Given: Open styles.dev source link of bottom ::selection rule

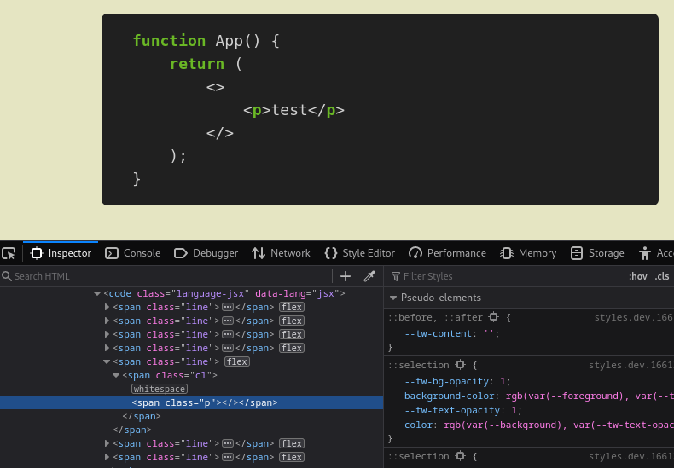Looking at the screenshot, I should coord(631,456).
